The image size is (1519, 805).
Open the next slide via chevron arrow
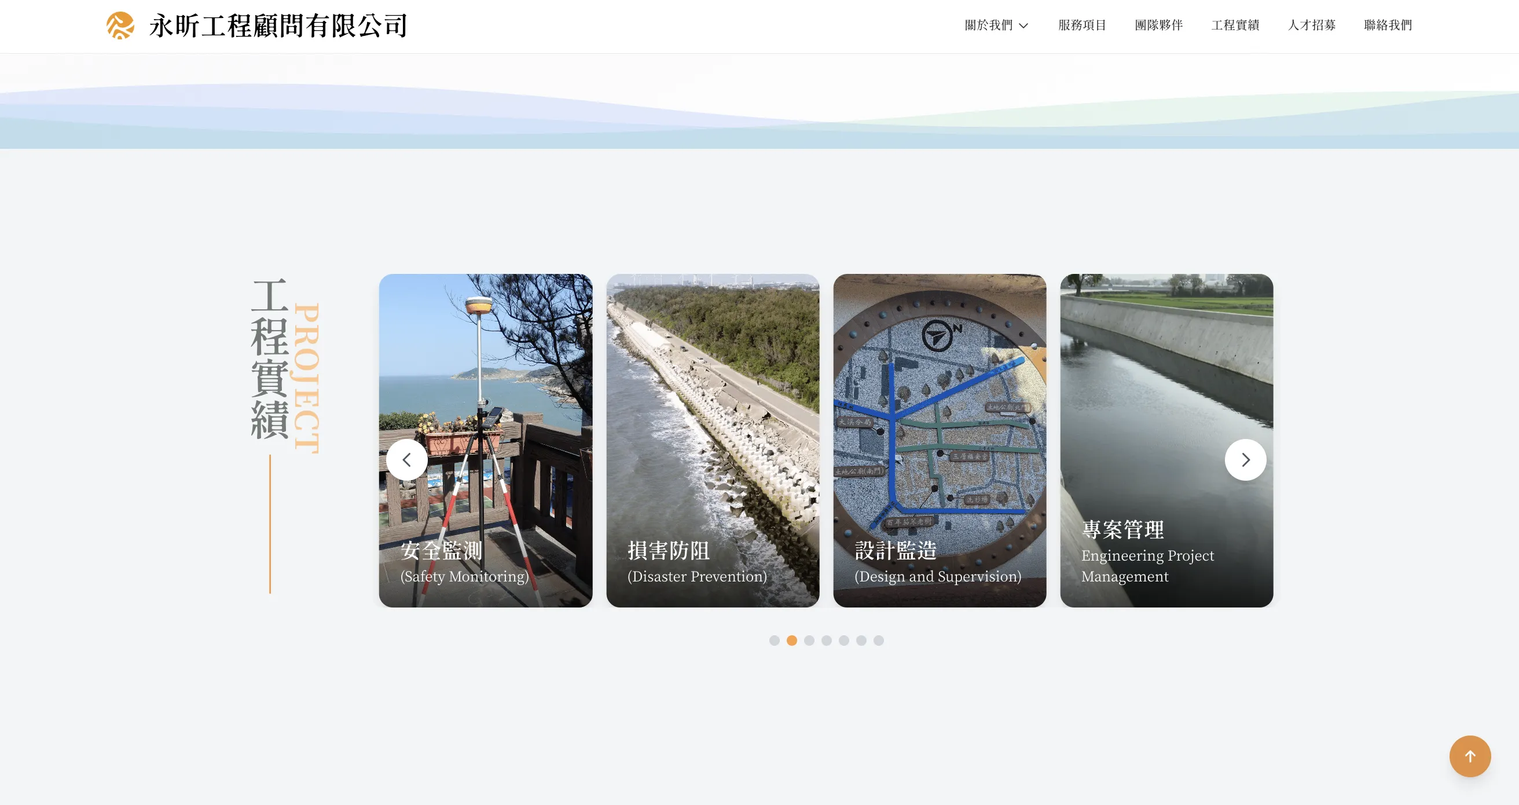1245,459
